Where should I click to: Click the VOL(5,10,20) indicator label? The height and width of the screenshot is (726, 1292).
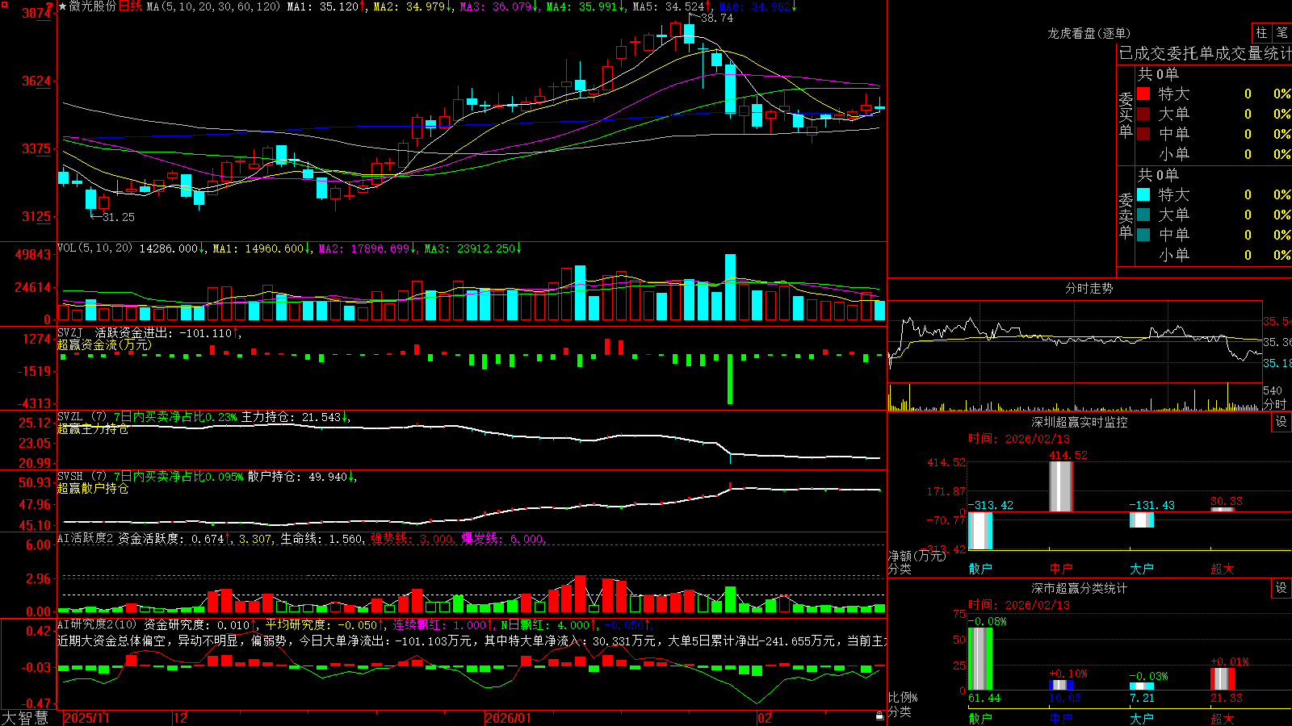(x=94, y=248)
